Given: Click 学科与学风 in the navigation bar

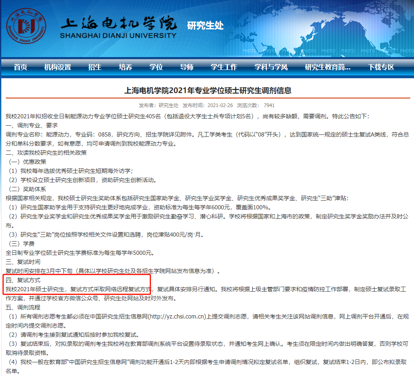Looking at the screenshot, I should [x=271, y=67].
